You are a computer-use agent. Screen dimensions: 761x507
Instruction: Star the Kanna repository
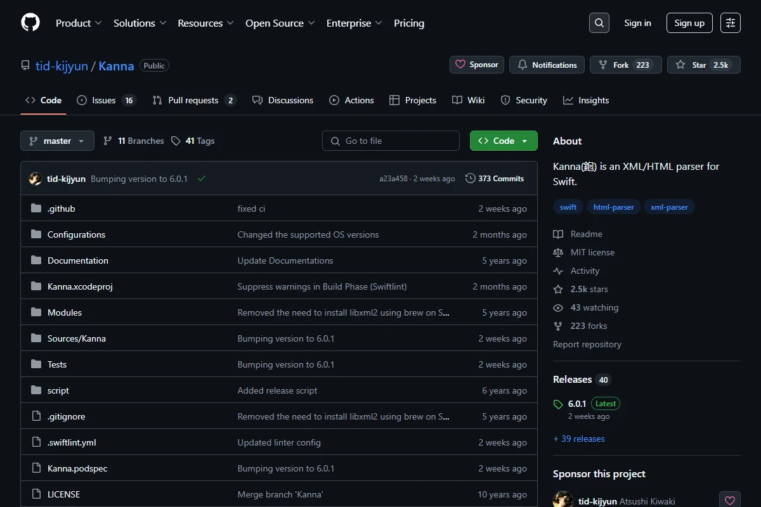[x=703, y=65]
